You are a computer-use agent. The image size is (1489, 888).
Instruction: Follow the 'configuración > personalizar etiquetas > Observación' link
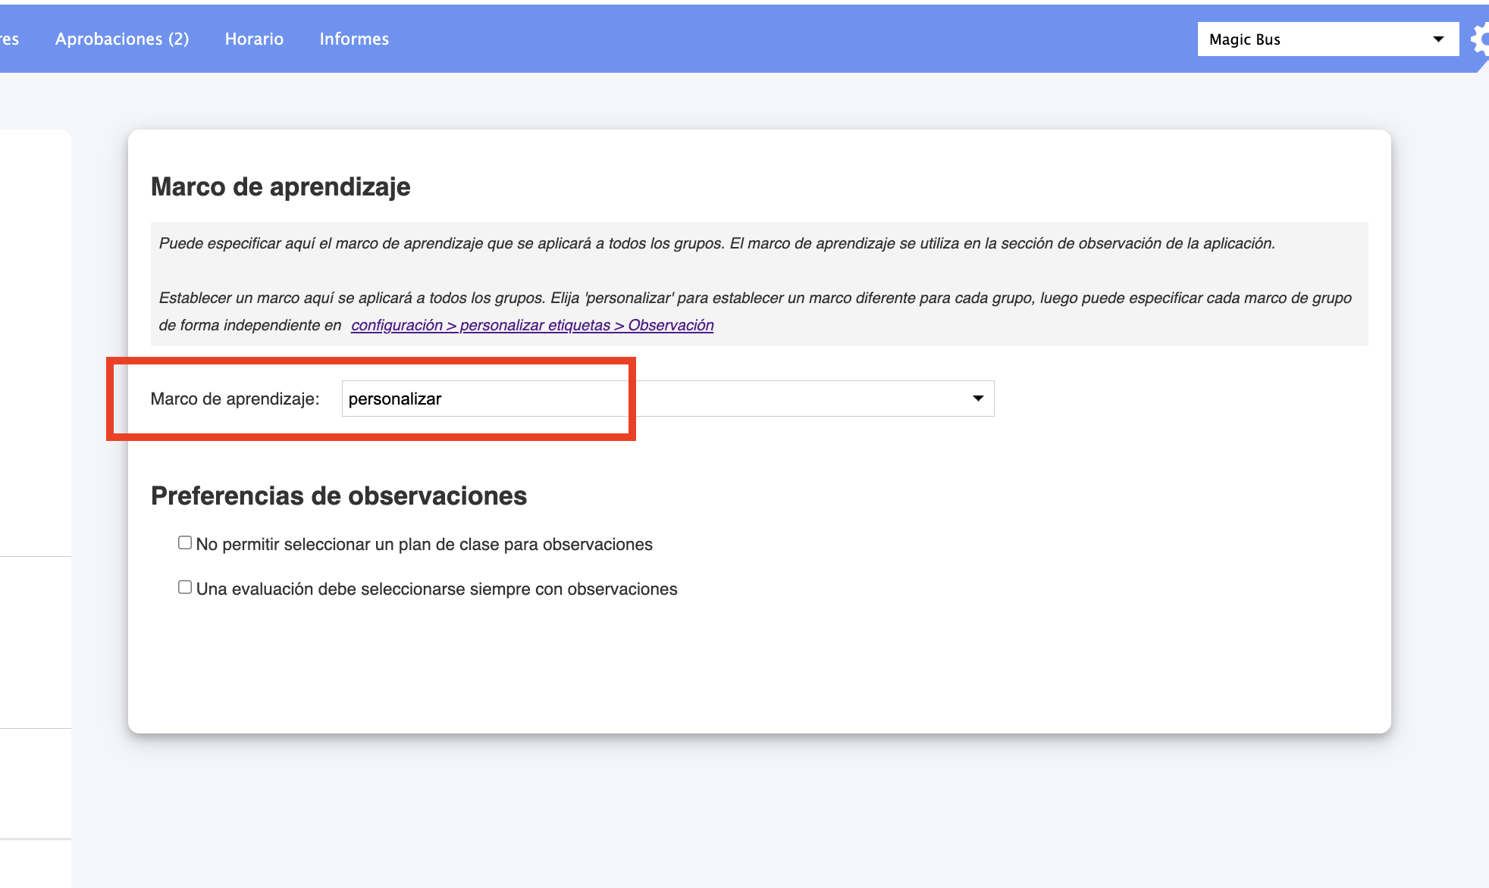532,325
